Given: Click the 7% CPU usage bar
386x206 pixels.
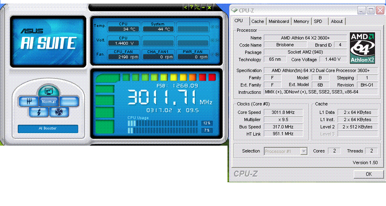Looking at the screenshot, I should pyautogui.click(x=163, y=130).
